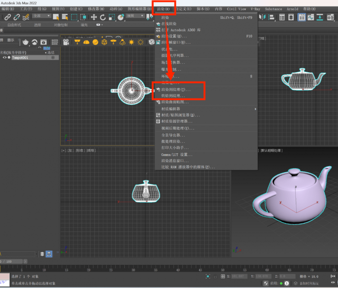Click the time slider next-frame arrow
The image size is (338, 288).
coord(25,262)
